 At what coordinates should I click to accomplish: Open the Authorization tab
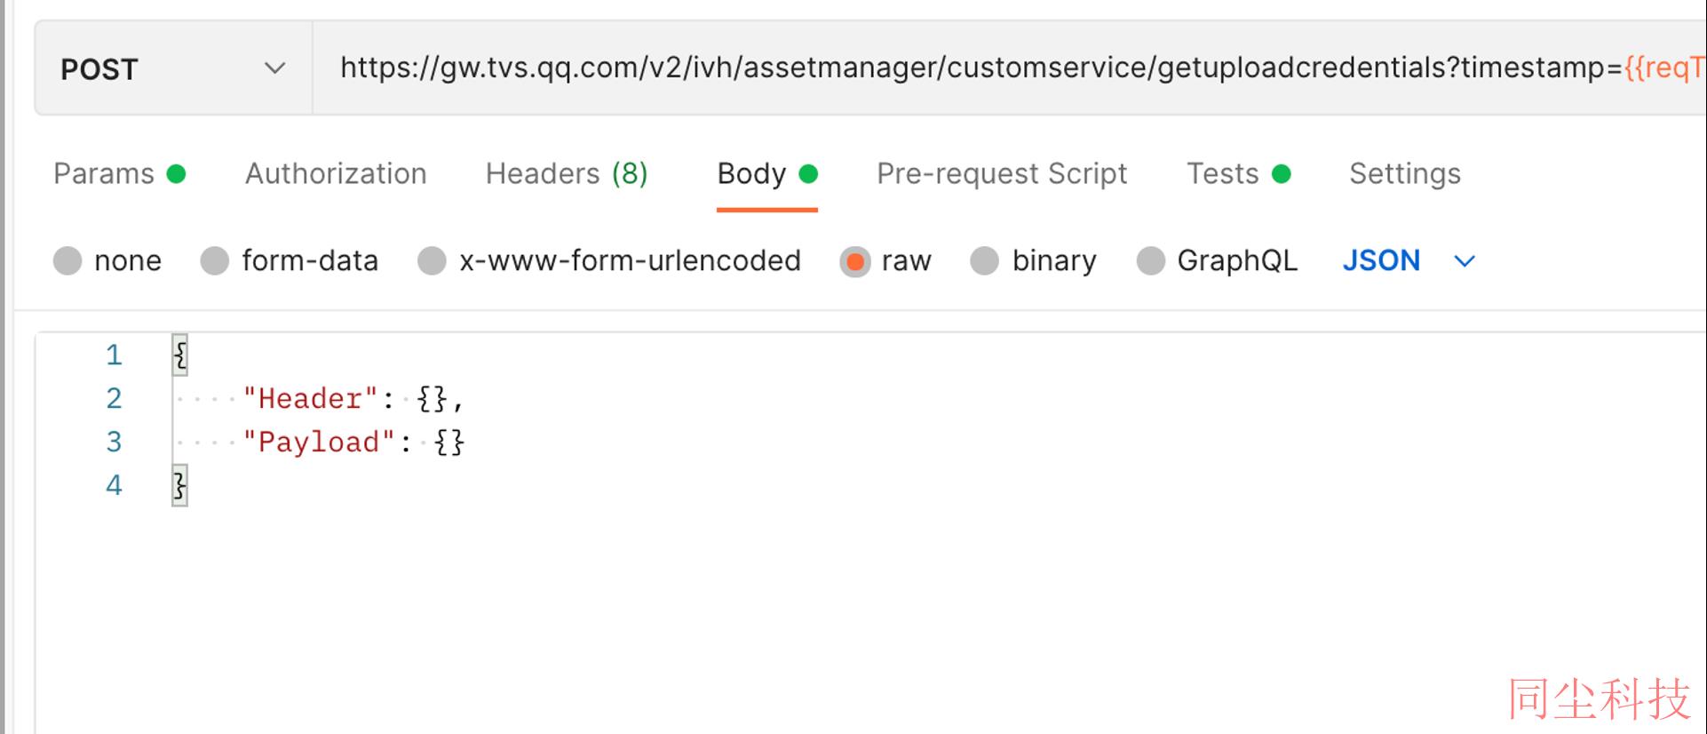(x=336, y=173)
